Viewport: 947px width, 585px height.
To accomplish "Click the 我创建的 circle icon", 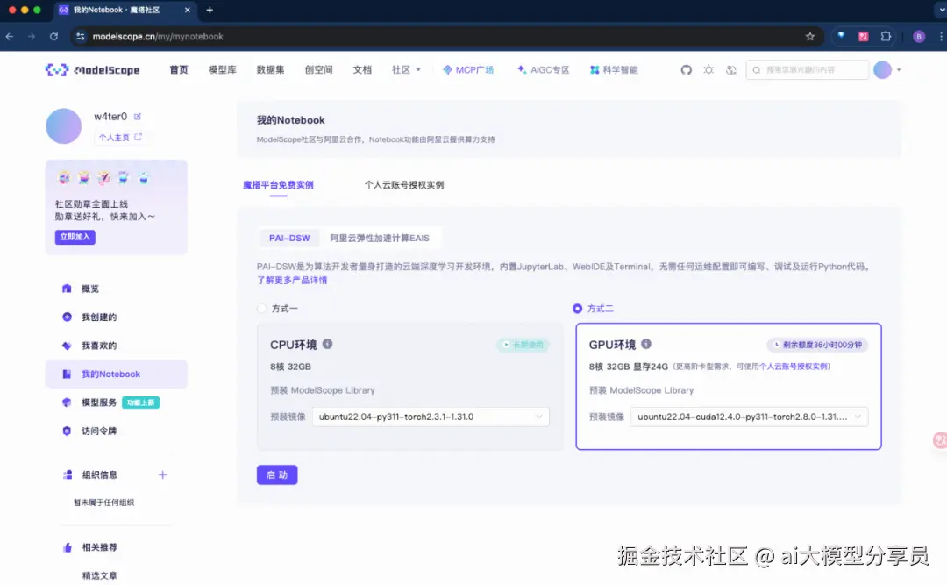I will pyautogui.click(x=67, y=317).
